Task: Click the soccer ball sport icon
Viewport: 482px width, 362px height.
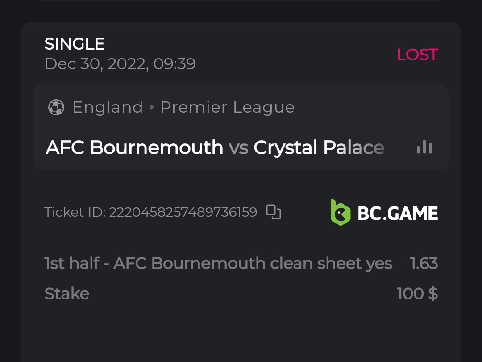Action: click(56, 107)
